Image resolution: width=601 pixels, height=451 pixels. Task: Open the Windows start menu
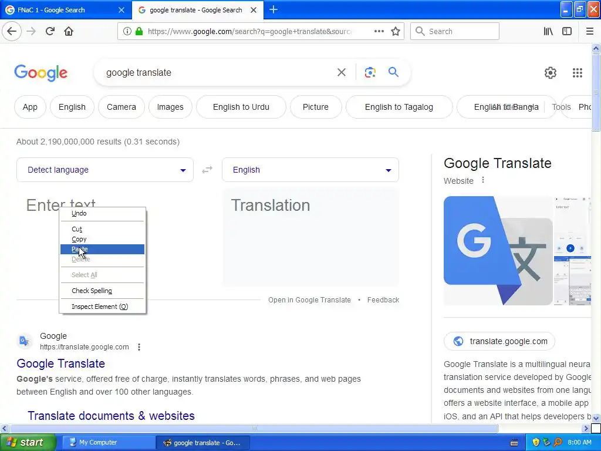tap(28, 443)
